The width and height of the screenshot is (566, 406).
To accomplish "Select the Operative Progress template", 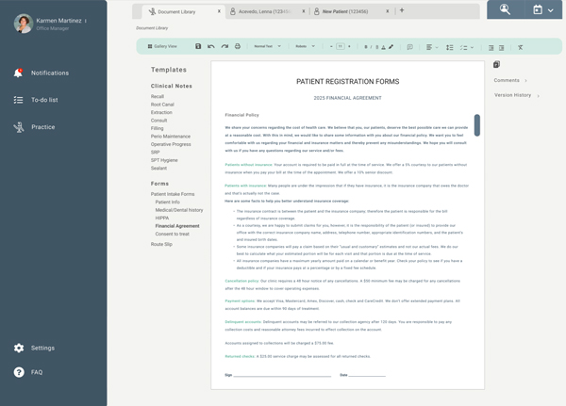I will point(171,144).
